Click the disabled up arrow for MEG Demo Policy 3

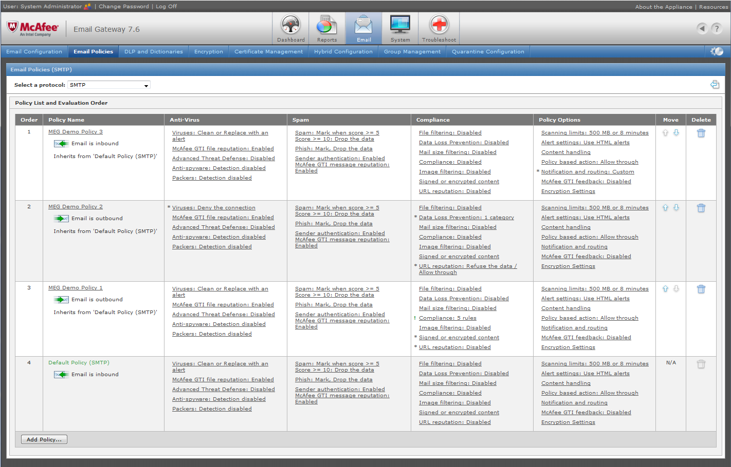pos(665,132)
